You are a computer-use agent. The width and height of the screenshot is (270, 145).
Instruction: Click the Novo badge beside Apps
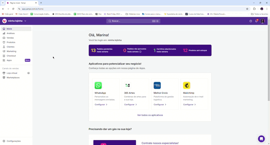pyautogui.click(x=27, y=60)
